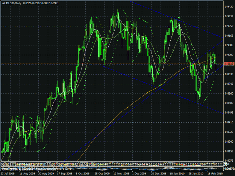235x176 pixels.
Task: Click the 0.8325 price axis label
Action: click(229, 132)
